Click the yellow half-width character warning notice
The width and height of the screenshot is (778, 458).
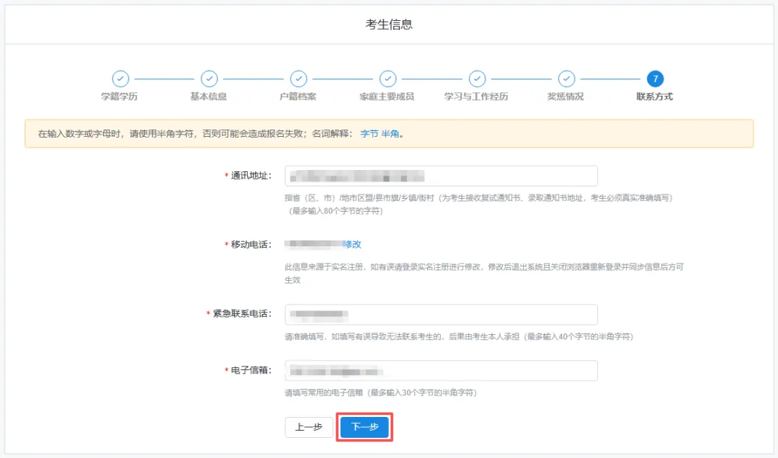point(389,133)
